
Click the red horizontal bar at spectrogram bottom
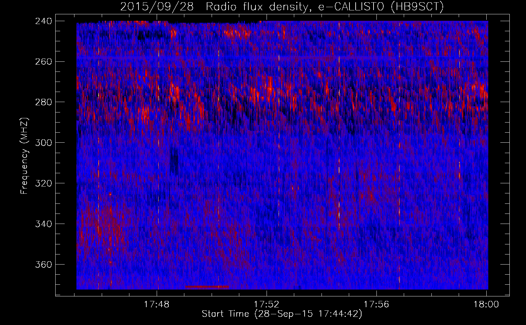pyautogui.click(x=207, y=287)
